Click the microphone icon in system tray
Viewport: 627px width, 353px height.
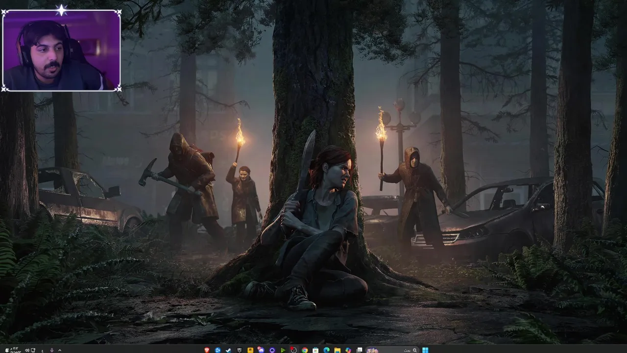point(52,350)
